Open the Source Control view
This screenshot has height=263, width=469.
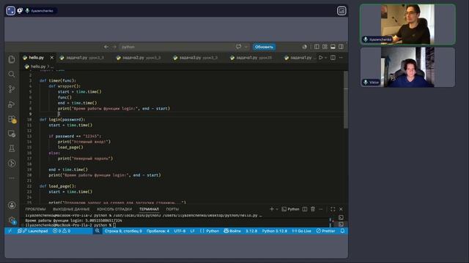[12, 89]
